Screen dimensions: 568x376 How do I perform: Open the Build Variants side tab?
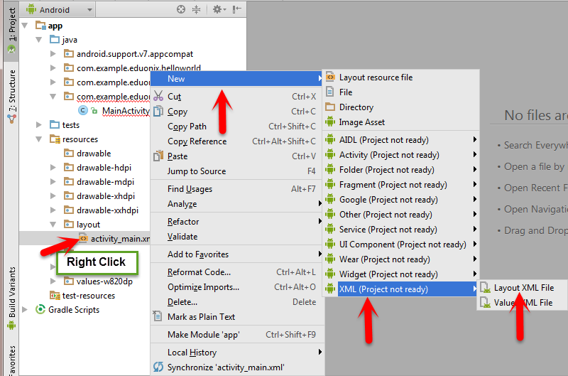[x=11, y=298]
